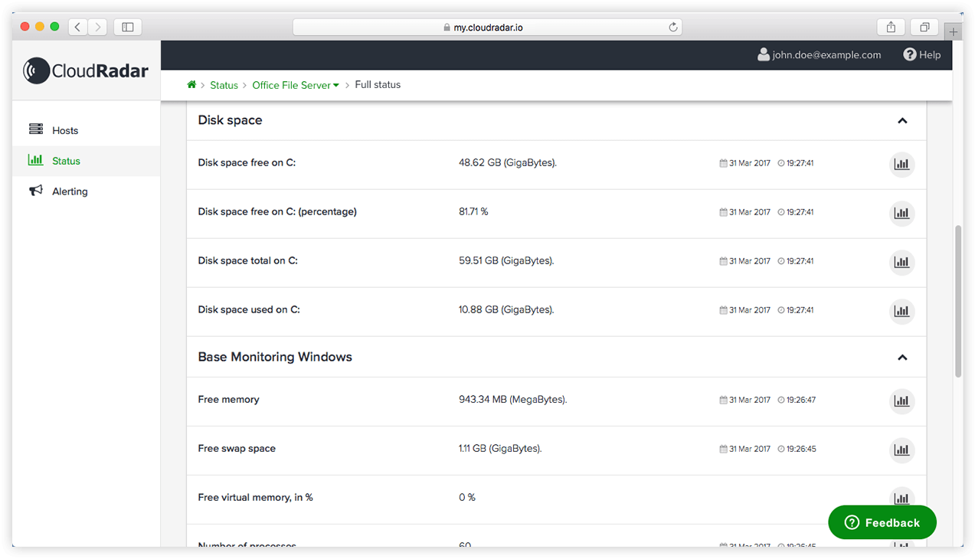Click the Base Monitoring Windows heading

click(275, 357)
